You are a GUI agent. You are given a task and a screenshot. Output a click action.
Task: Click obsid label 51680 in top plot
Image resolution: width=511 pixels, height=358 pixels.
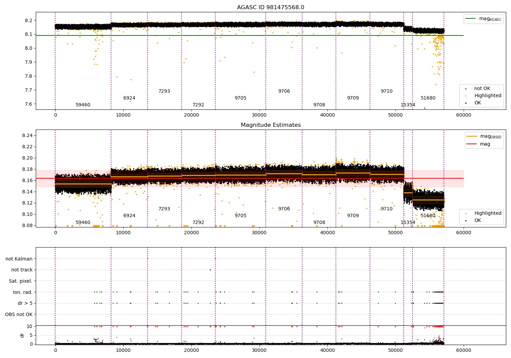click(428, 98)
